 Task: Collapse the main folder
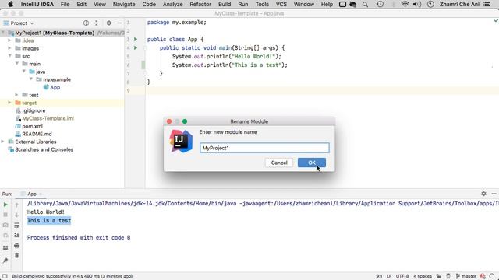pos(16,64)
